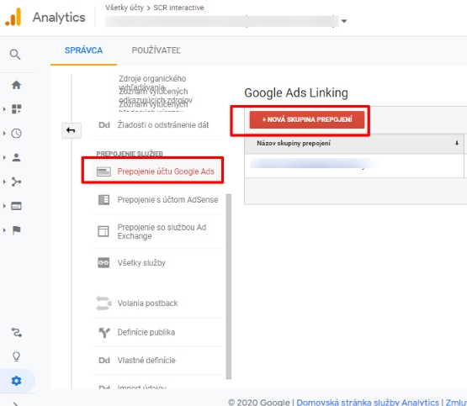The height and width of the screenshot is (406, 467).
Task: Click the back arrow button in admin column
Action: click(72, 130)
